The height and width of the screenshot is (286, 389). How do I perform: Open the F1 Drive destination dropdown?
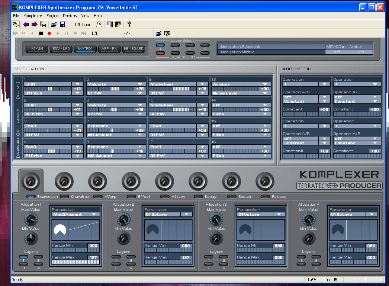[x=78, y=156]
